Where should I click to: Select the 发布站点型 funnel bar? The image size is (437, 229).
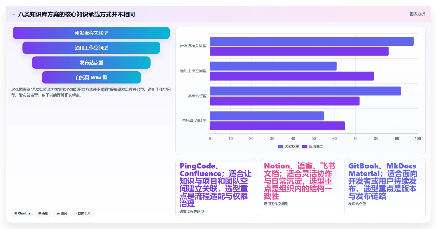[91, 63]
